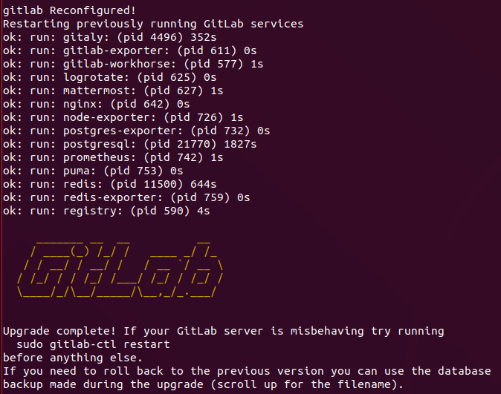This screenshot has width=501, height=394.
Task: Click the mattermost service line
Action: [x=113, y=91]
